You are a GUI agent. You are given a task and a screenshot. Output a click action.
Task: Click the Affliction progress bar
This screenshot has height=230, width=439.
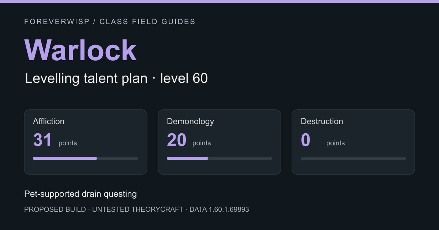(x=86, y=158)
